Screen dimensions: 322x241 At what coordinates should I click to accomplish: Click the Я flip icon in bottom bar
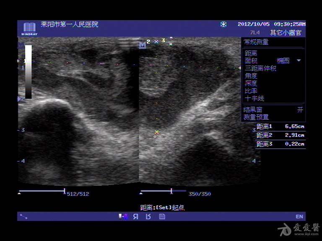135,216
